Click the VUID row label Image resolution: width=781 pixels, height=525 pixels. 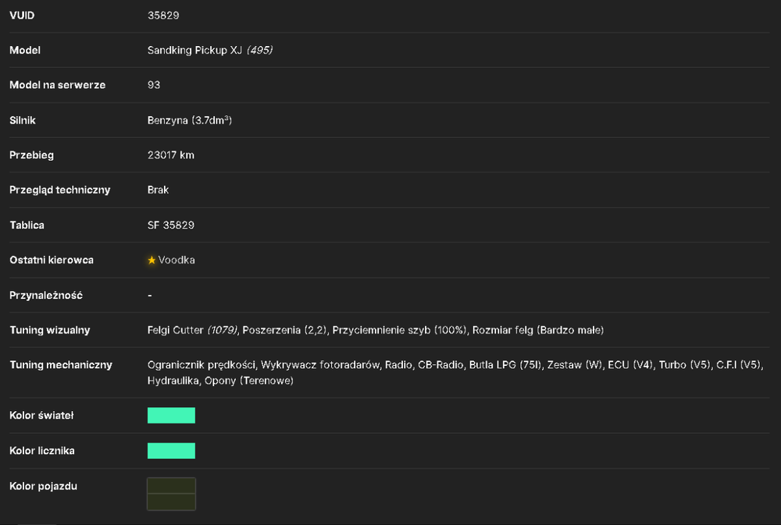22,16
